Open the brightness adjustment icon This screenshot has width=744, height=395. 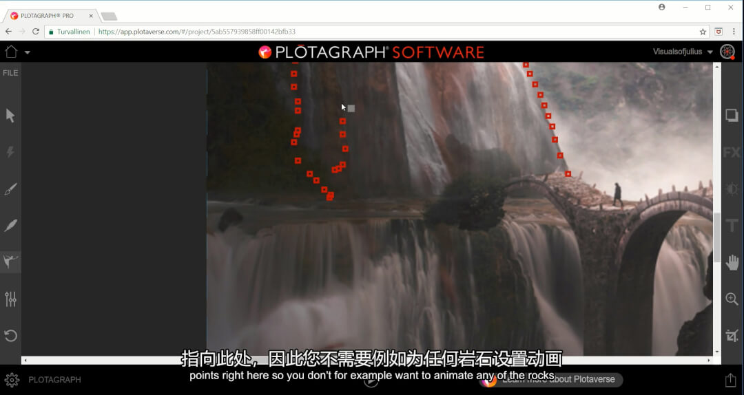pos(732,189)
